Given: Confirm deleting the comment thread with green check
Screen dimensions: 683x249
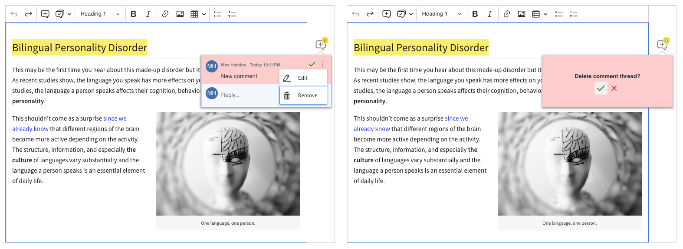Looking at the screenshot, I should click(601, 88).
